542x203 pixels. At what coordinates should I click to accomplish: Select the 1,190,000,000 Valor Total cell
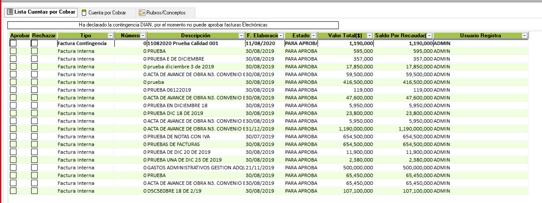[x=346, y=128]
